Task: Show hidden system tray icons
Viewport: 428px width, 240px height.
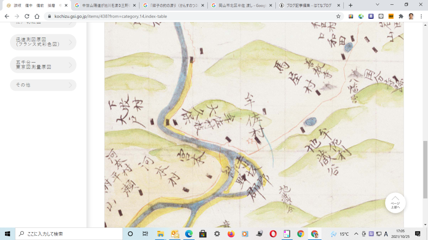Action: click(x=356, y=234)
